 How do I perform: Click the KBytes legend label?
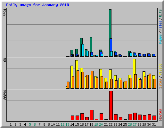pyautogui.click(x=160, y=115)
